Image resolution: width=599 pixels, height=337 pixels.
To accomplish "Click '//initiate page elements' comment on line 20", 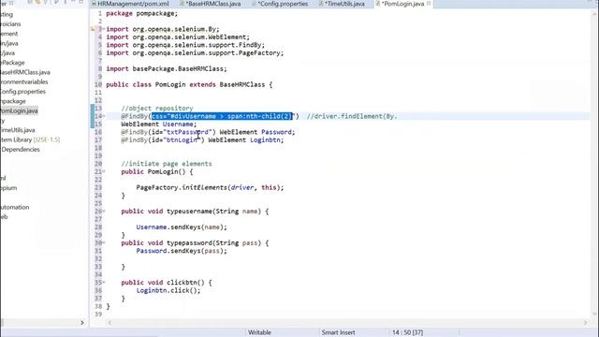I will pos(167,164).
